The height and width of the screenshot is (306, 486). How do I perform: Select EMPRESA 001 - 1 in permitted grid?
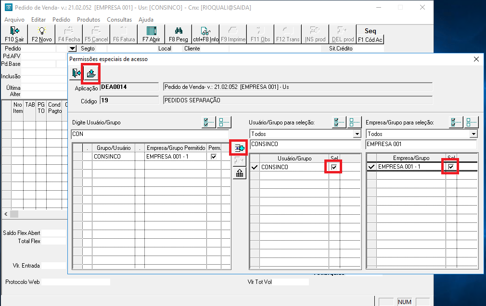176,157
